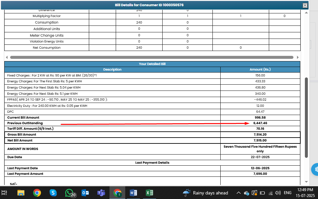Viewport: 318px width, 199px height.
Task: Open the Rainy days ahead weather widget
Action: [x=206, y=193]
